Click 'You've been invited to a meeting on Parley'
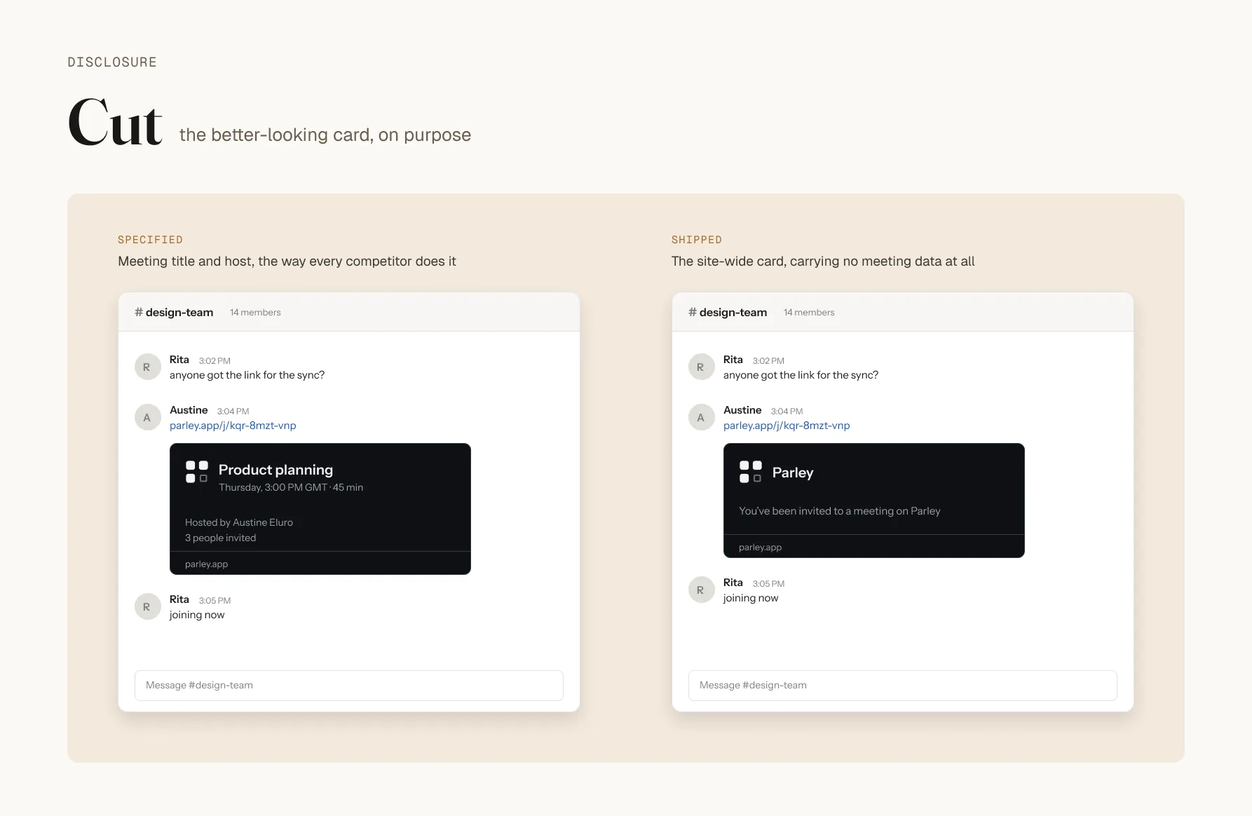1252x816 pixels. [840, 511]
